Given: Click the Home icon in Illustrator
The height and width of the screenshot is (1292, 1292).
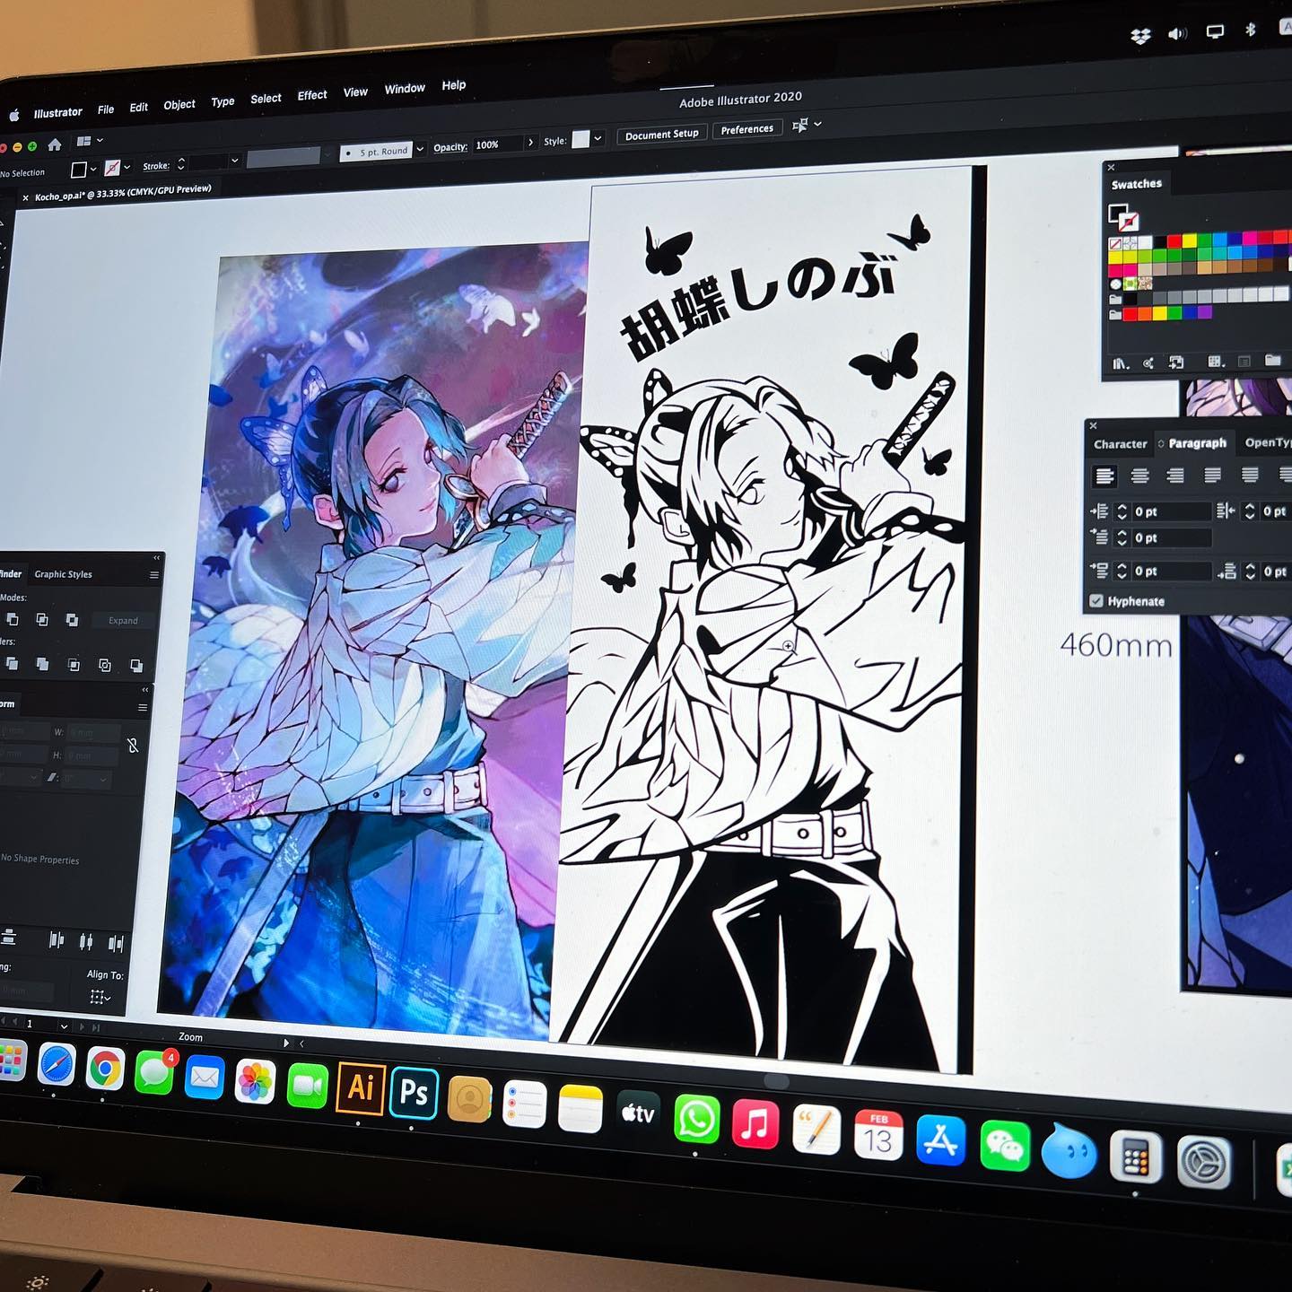Looking at the screenshot, I should pyautogui.click(x=55, y=144).
